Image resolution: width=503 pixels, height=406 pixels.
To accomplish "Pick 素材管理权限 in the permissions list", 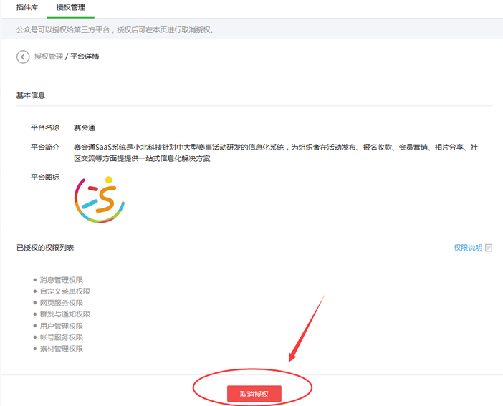I will [x=62, y=349].
